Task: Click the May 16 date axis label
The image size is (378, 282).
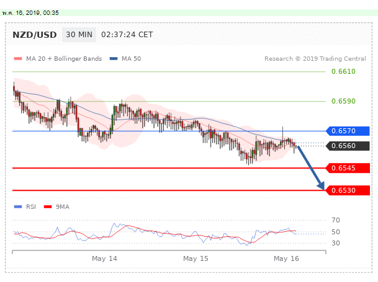Action: tap(286, 258)
